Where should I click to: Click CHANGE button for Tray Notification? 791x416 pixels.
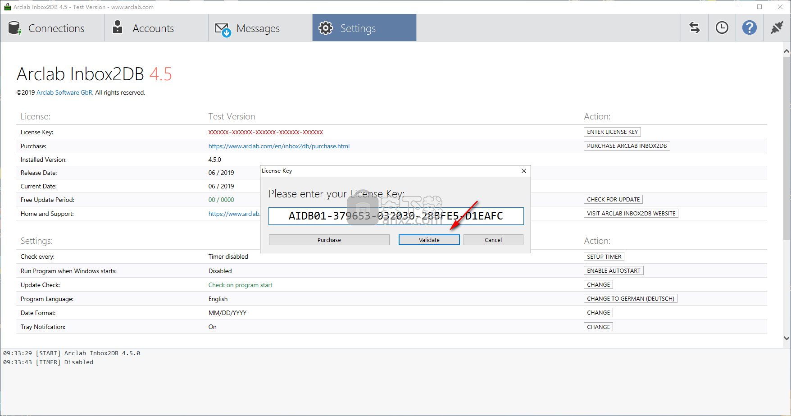(598, 327)
